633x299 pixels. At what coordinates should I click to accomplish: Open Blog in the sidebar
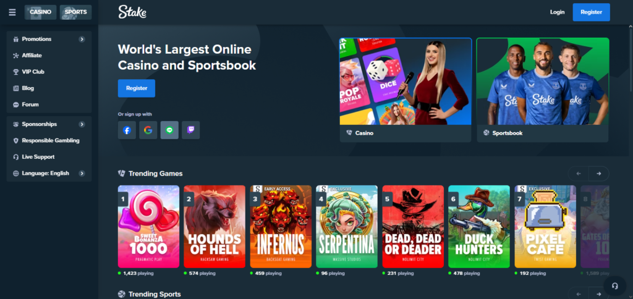click(x=49, y=88)
